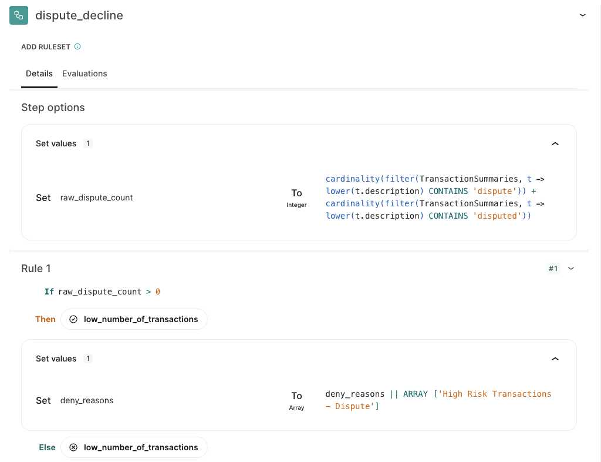Click the green ruleset icon beside dispute_decline
This screenshot has height=462, width=601.
(x=19, y=15)
